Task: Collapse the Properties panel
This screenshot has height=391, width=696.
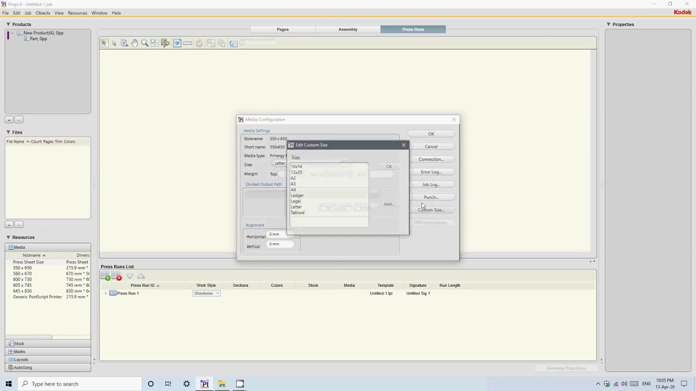Action: [608, 24]
